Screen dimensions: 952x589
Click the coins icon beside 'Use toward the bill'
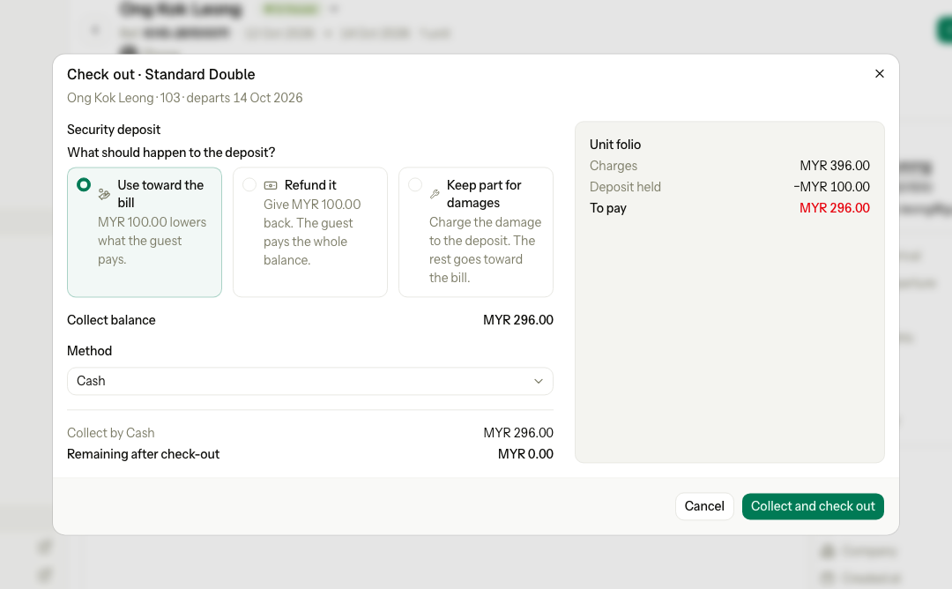104,194
